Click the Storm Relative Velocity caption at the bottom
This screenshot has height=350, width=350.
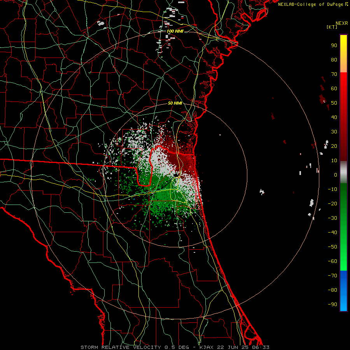click(175, 347)
